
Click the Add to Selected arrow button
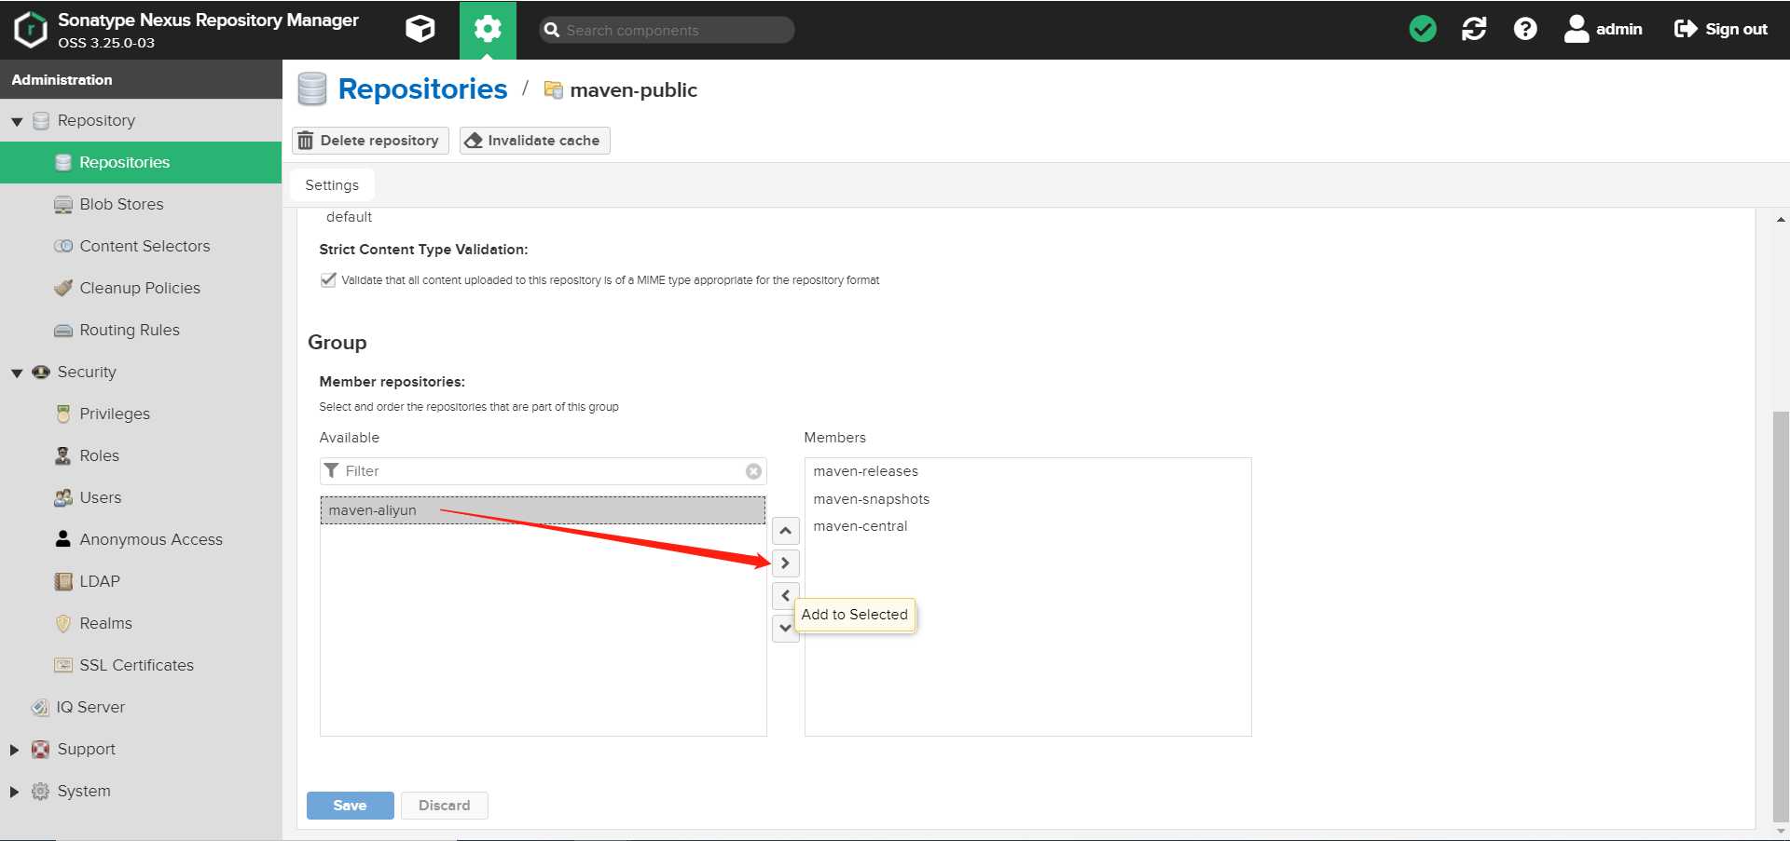point(786,563)
